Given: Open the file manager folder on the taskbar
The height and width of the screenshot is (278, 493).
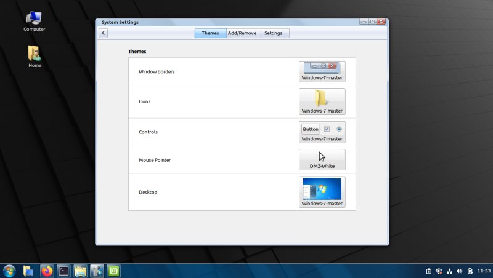Looking at the screenshot, I should 81,271.
